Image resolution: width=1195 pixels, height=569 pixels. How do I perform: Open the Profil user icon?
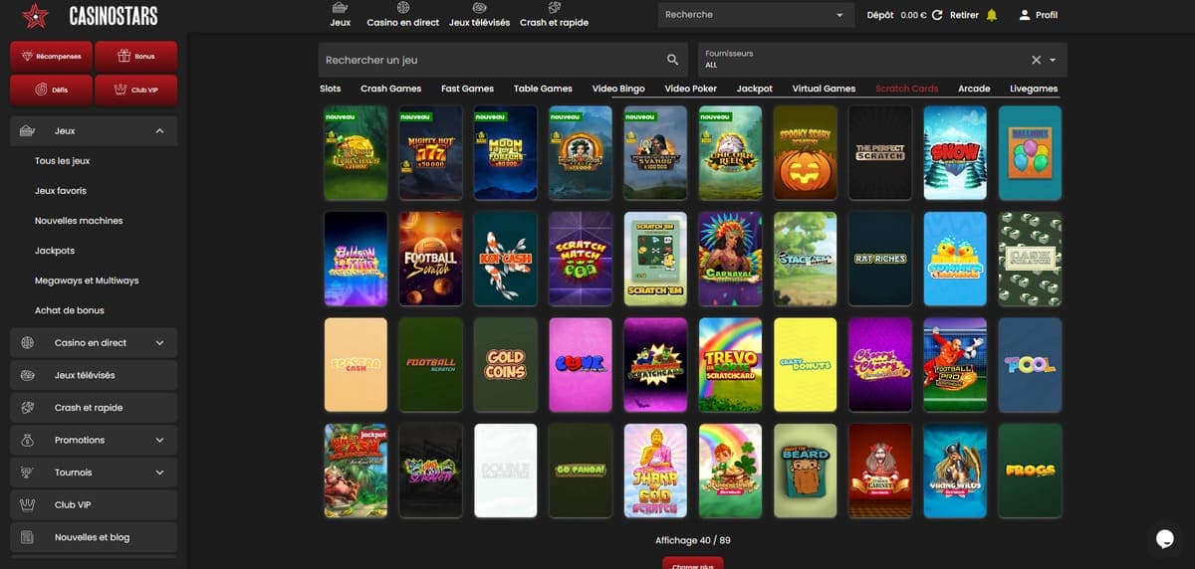pos(1025,15)
